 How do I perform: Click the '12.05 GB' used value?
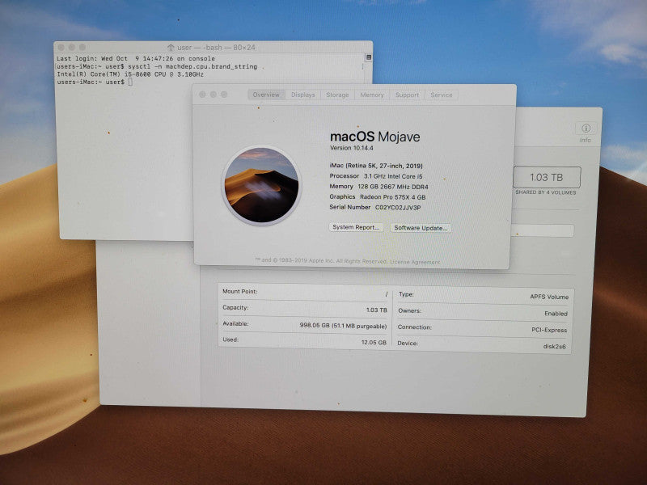(374, 342)
